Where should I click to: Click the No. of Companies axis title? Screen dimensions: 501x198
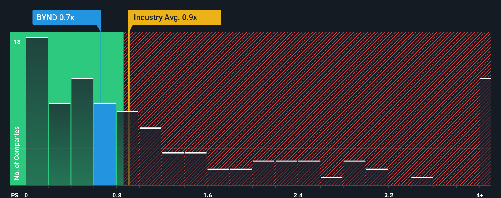pyautogui.click(x=17, y=153)
